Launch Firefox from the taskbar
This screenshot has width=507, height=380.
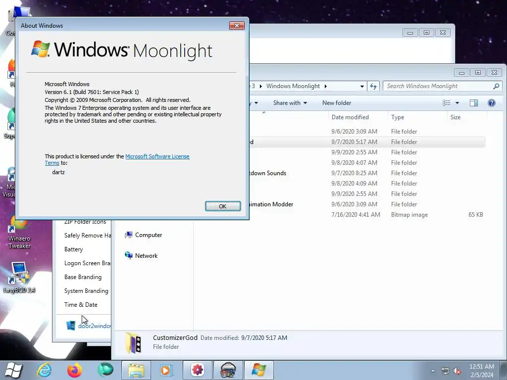click(75, 370)
